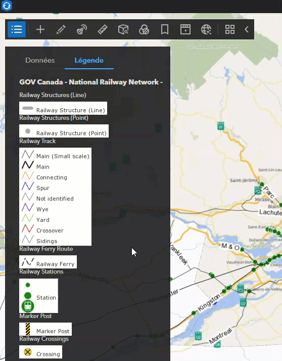Select the ruler measure tool
The image size is (282, 361).
pos(103,29)
